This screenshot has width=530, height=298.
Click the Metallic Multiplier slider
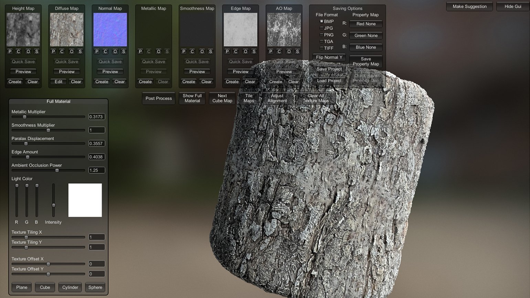48,117
